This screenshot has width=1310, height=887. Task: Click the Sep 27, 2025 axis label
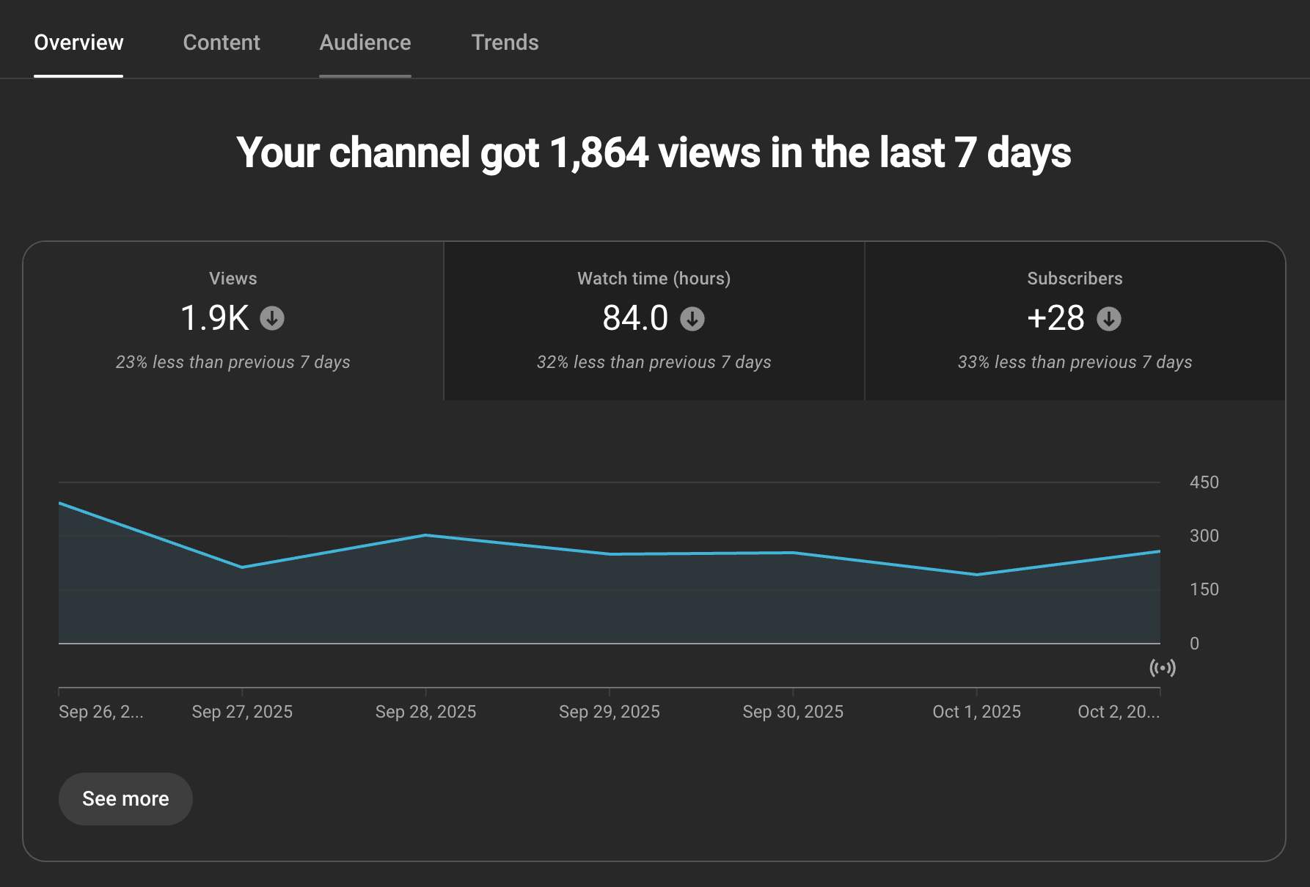[x=242, y=712]
